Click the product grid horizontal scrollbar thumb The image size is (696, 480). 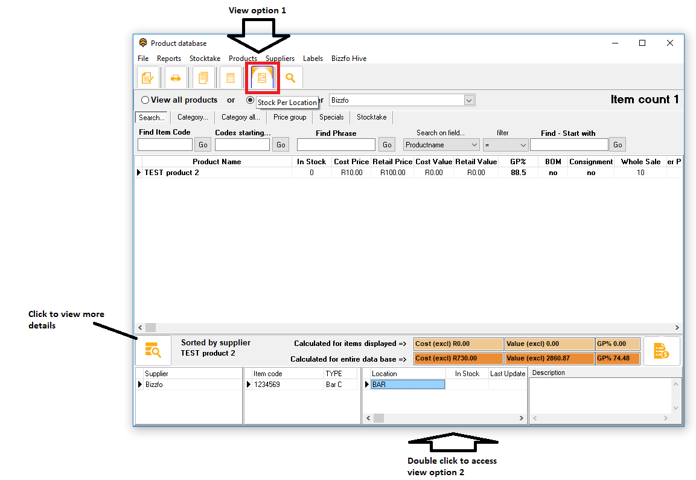click(150, 327)
